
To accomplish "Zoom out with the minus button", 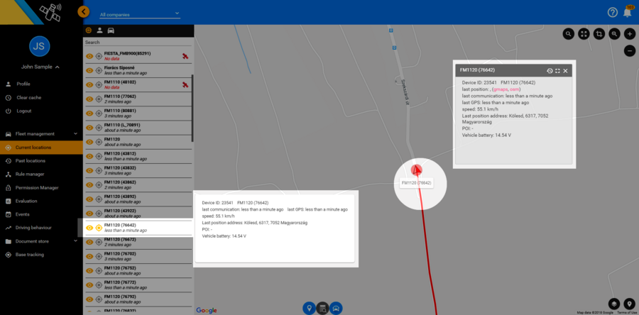I will coord(629,51).
